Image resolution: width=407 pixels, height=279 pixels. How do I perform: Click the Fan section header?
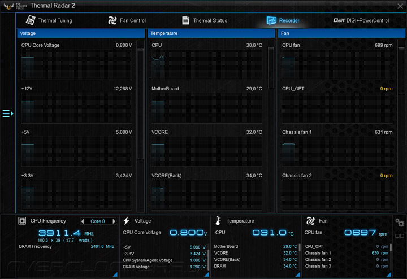(341, 33)
